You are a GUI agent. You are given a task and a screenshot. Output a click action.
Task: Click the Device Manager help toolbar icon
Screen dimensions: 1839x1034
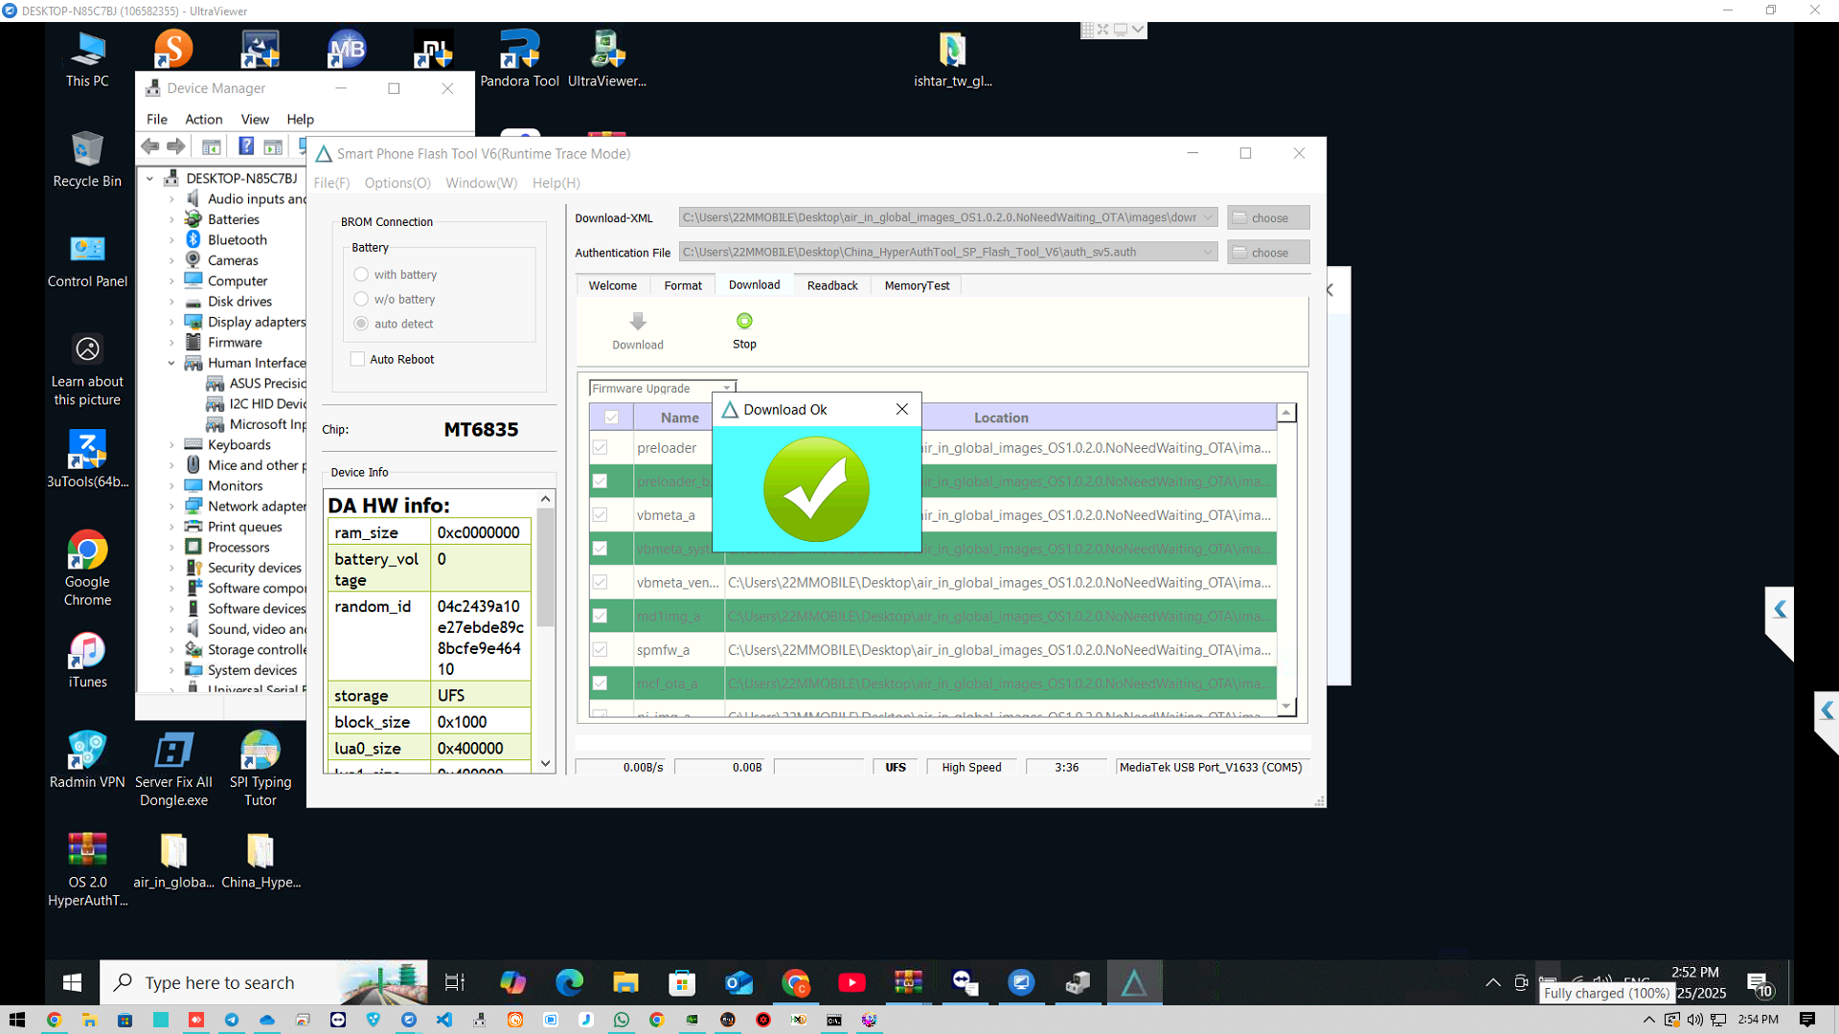(246, 146)
